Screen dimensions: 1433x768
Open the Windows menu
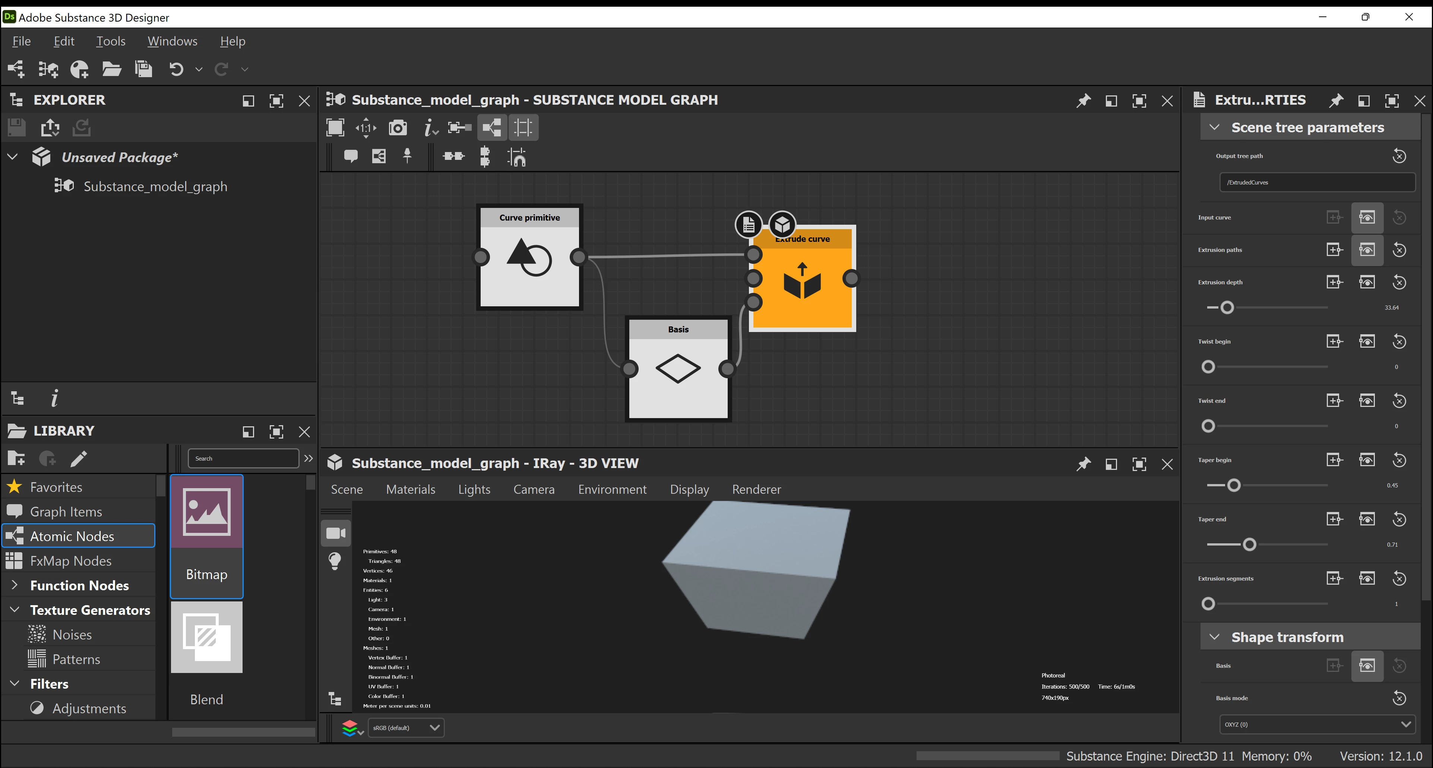[173, 41]
